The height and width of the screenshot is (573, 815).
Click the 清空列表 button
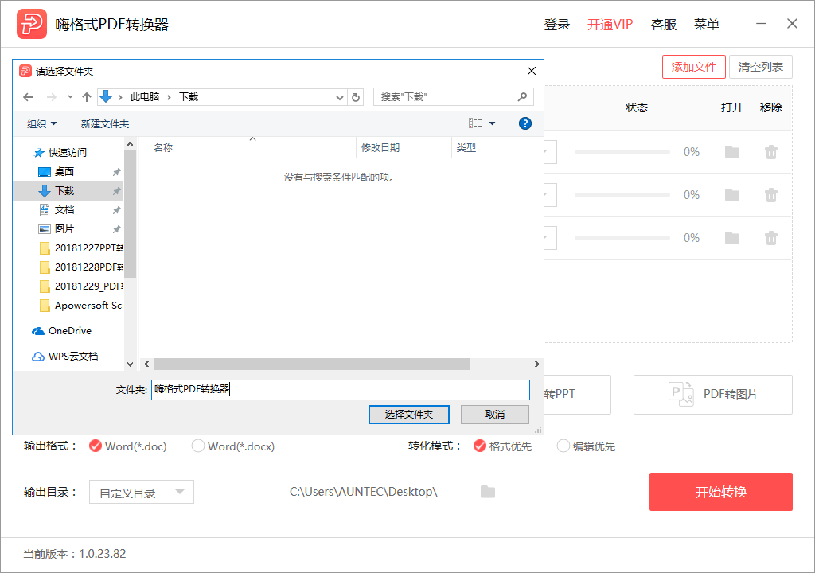pos(760,67)
